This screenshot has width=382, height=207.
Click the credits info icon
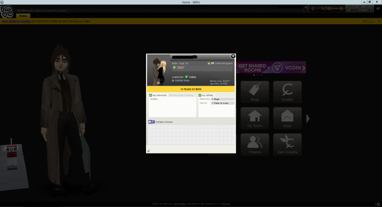[341, 9]
